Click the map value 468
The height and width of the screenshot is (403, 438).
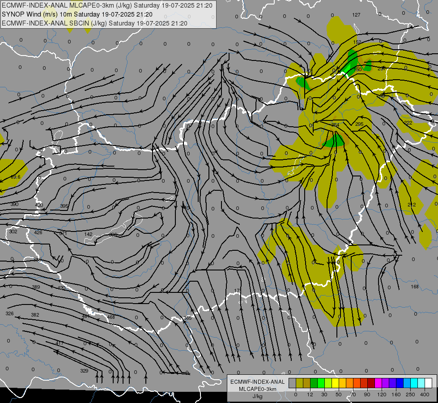click(x=111, y=317)
